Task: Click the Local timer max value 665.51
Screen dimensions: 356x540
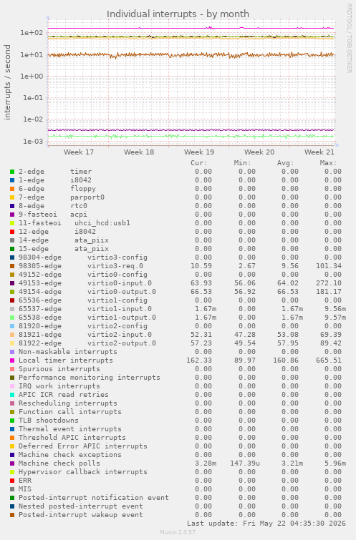Action: [329, 360]
